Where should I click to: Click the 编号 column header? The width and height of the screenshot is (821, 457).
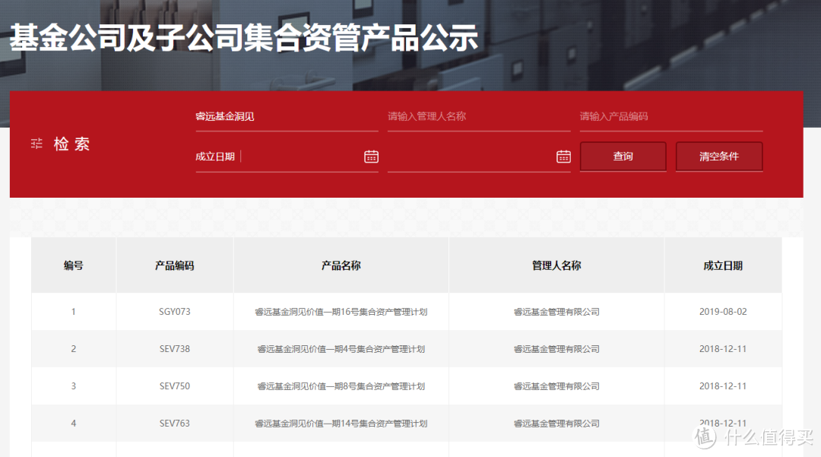coord(73,265)
